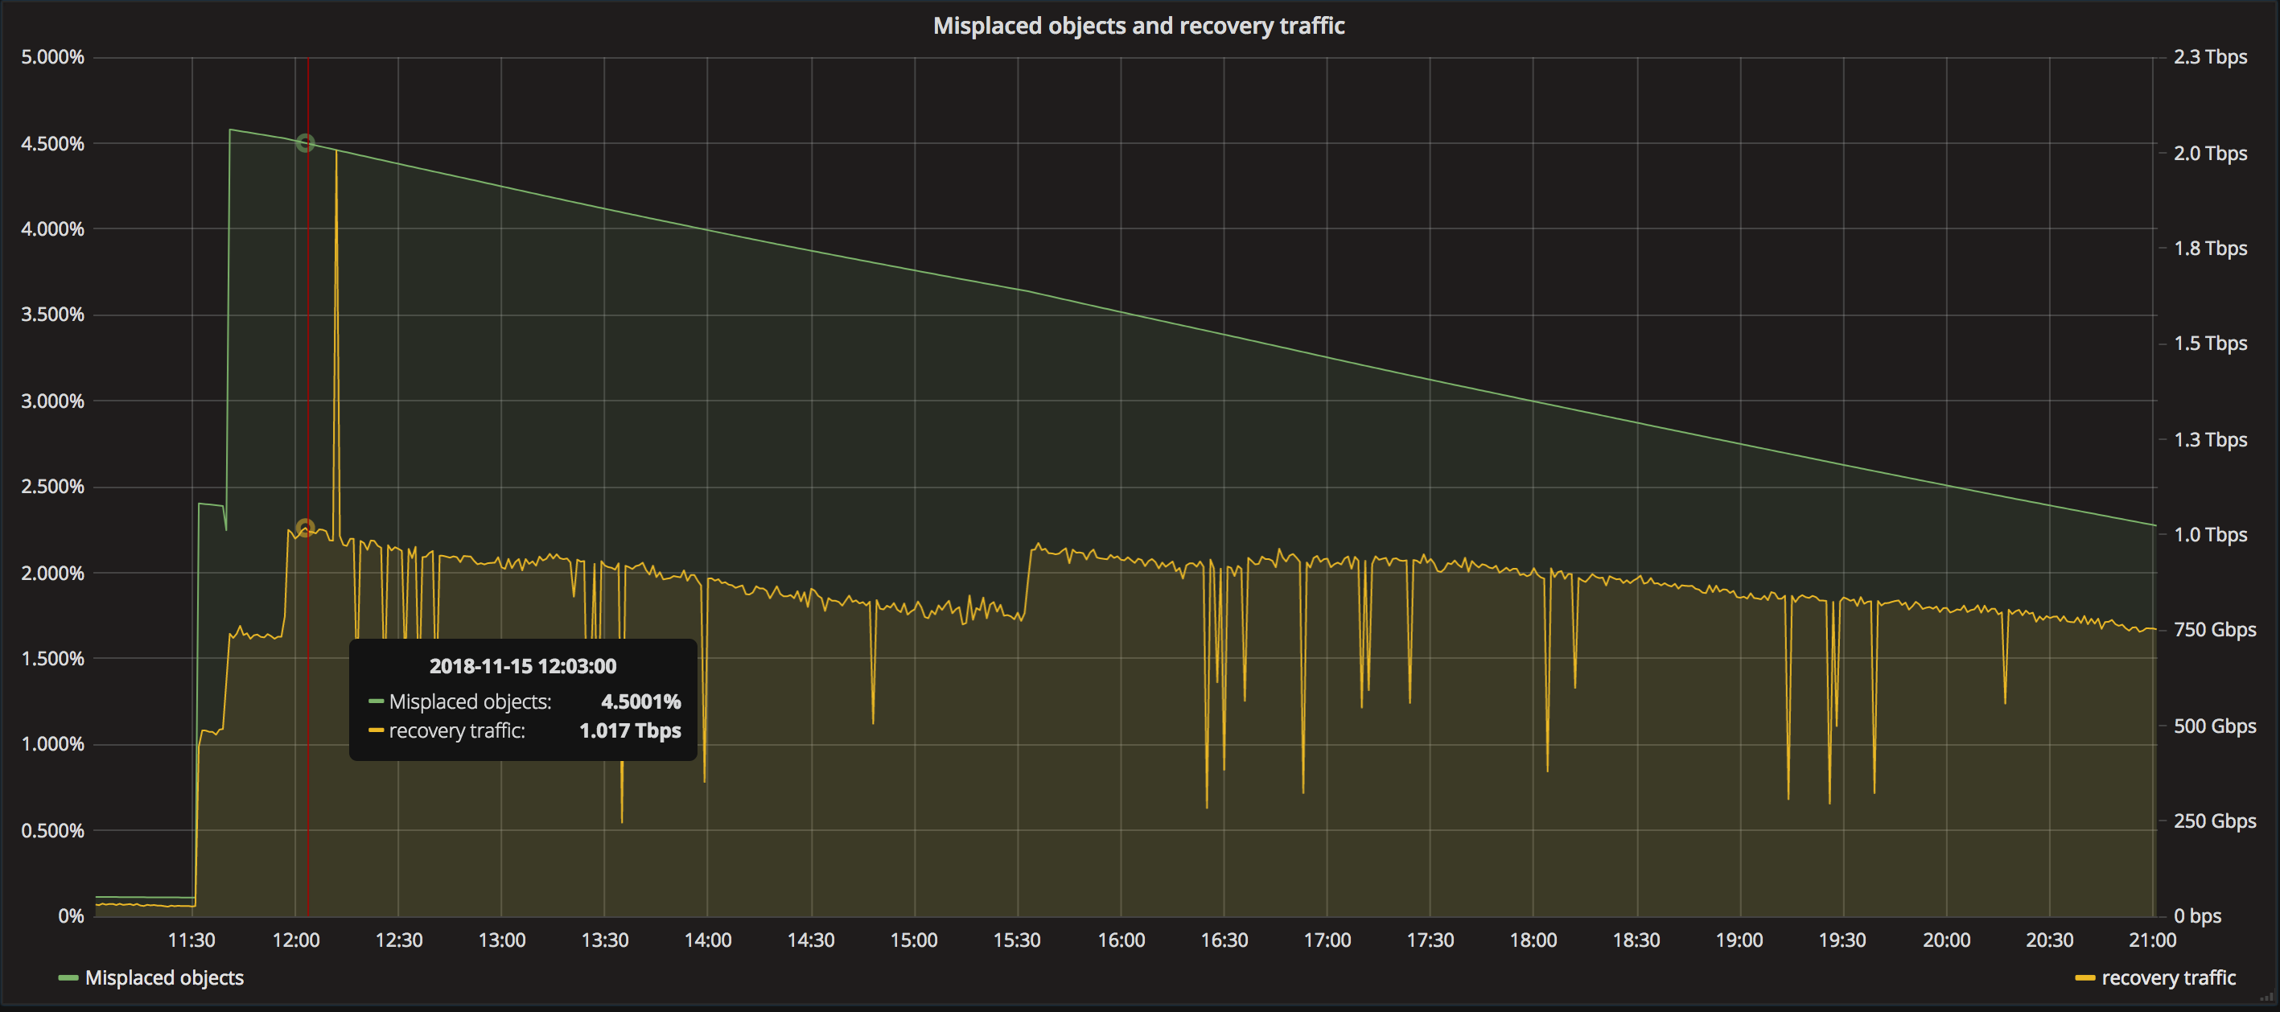The width and height of the screenshot is (2280, 1012).
Task: Click the '0 bps' right axis label
Action: 2197,916
